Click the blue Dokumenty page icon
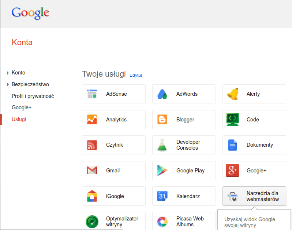The width and height of the screenshot is (292, 230). (232, 145)
